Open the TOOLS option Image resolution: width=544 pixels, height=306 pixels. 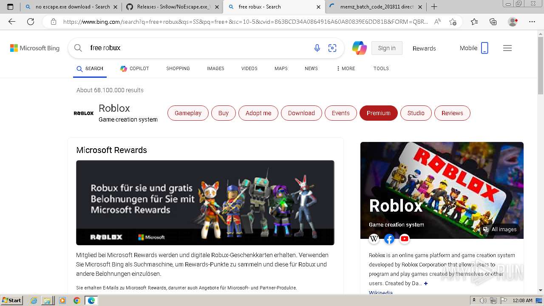tap(381, 68)
